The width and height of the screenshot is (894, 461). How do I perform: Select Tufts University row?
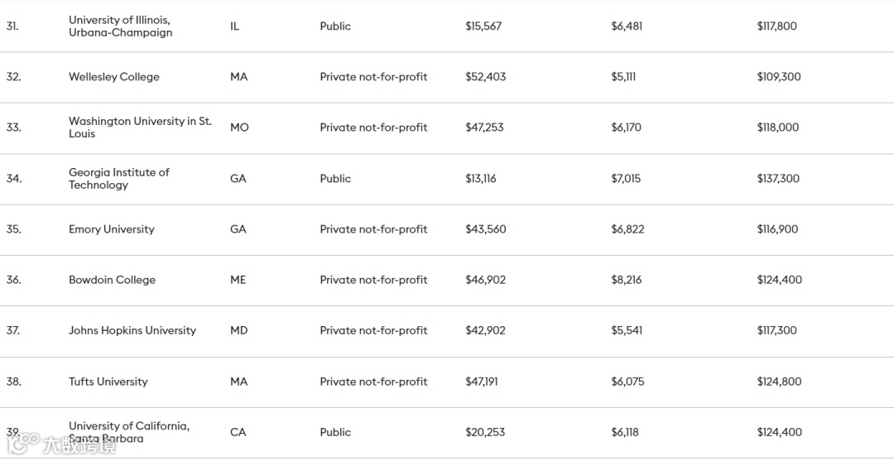[x=108, y=382]
